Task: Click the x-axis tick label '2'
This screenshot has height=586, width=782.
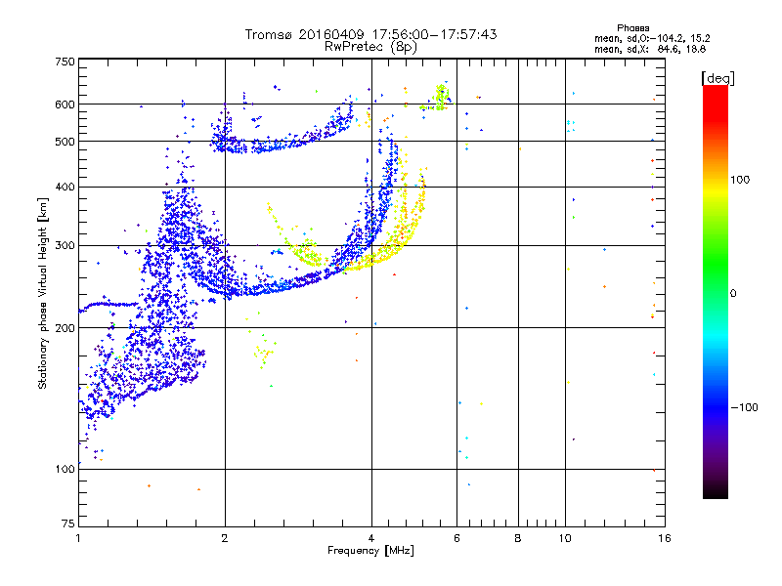Action: [x=225, y=538]
